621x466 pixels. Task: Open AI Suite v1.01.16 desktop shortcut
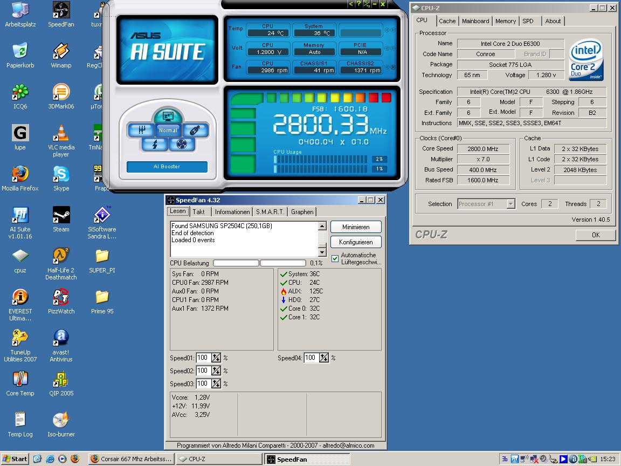coord(20,223)
